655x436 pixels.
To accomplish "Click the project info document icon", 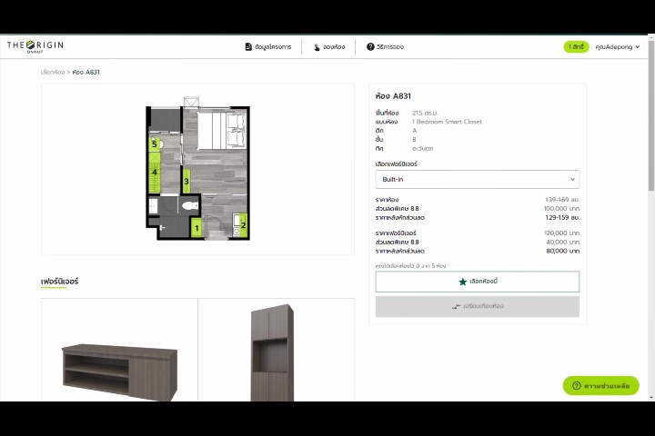I will click(x=247, y=46).
